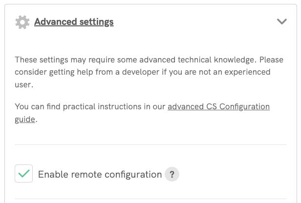Click the green checkmark in the checkbox
The width and height of the screenshot is (301, 203).
24,174
